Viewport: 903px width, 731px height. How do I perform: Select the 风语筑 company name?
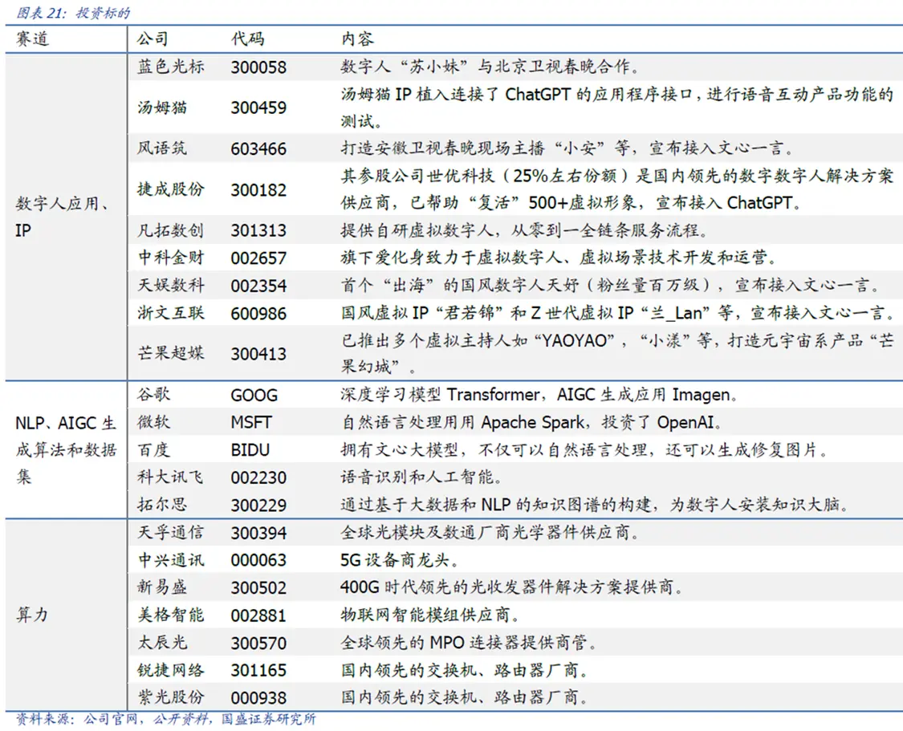(161, 148)
